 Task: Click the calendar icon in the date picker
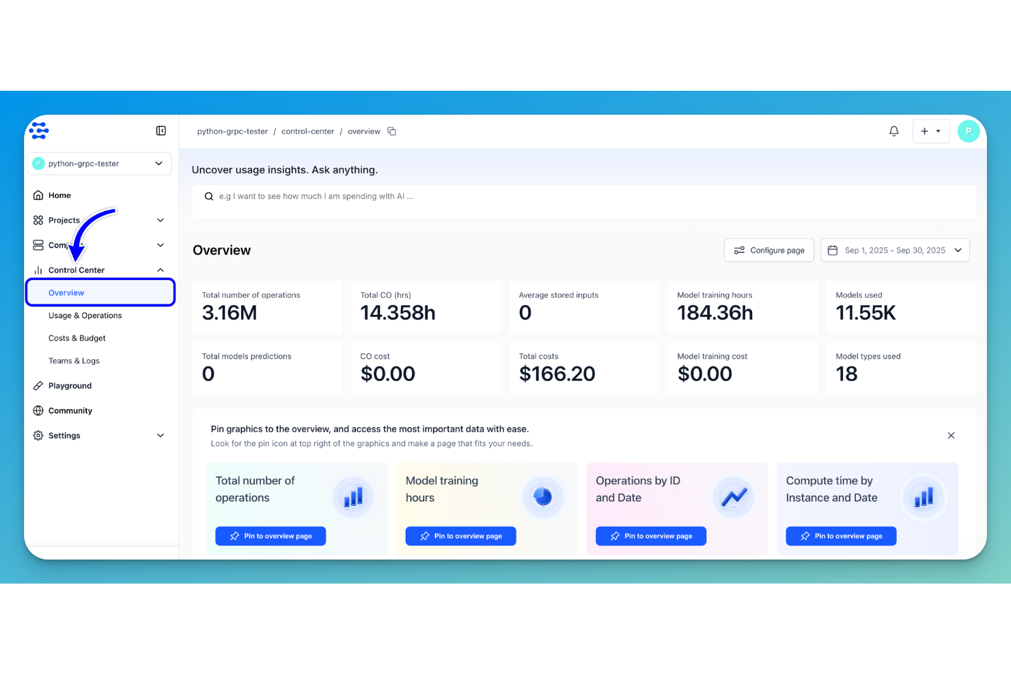(832, 250)
